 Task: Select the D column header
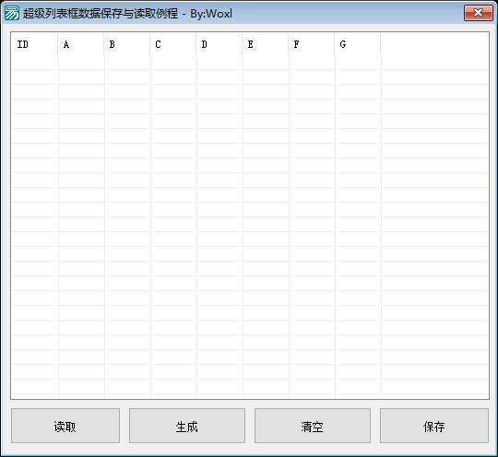(x=219, y=44)
